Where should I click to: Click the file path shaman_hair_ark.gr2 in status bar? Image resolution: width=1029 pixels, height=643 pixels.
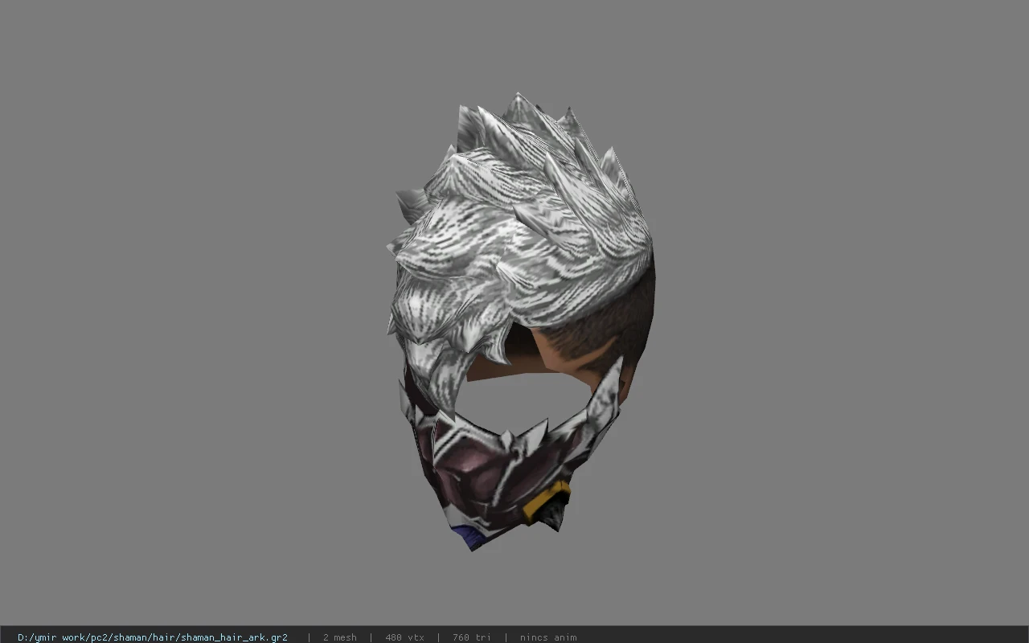coord(153,637)
